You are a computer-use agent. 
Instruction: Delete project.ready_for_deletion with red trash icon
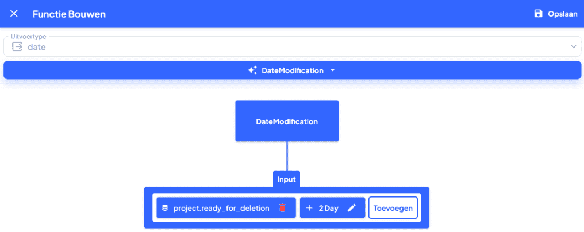click(282, 208)
